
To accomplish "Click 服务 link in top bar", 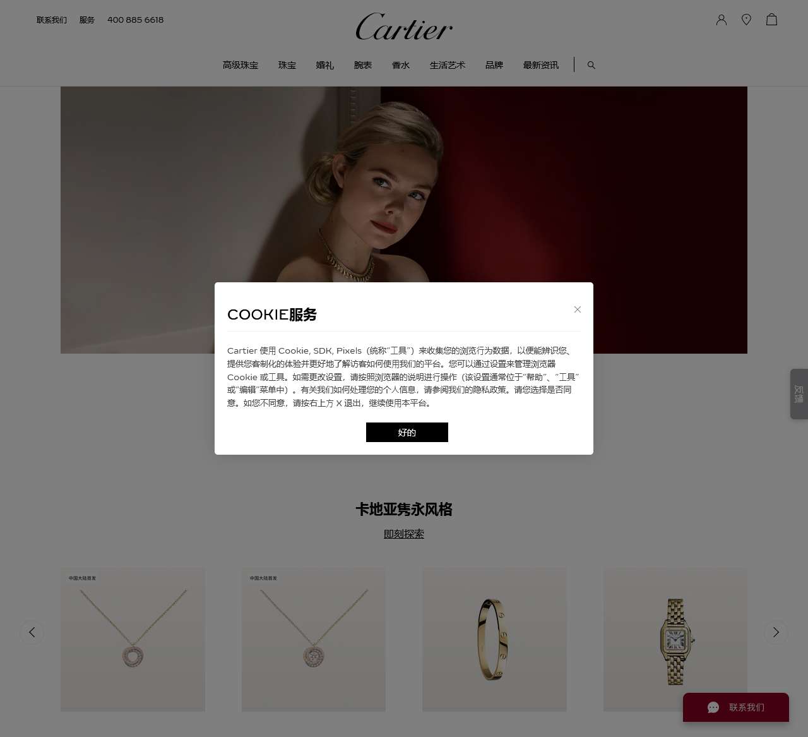I will point(87,20).
